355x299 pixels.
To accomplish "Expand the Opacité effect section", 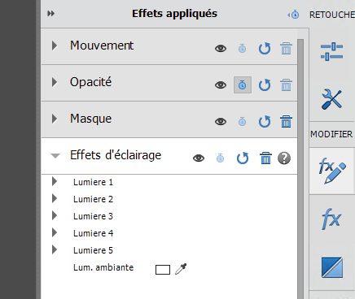I will pyautogui.click(x=55, y=82).
